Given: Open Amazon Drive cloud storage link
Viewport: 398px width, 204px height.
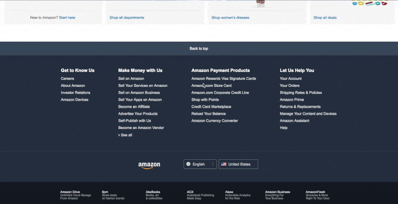Looking at the screenshot, I should coord(76,195).
